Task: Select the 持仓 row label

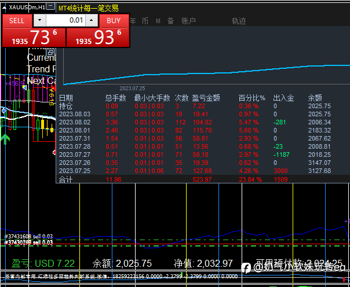Action: click(x=66, y=106)
